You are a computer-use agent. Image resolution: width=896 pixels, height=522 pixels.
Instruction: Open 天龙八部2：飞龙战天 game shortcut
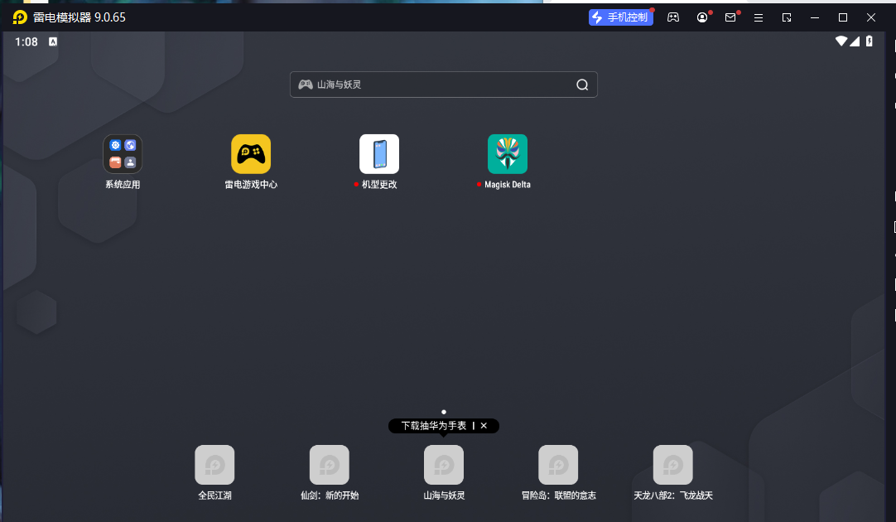click(x=673, y=465)
